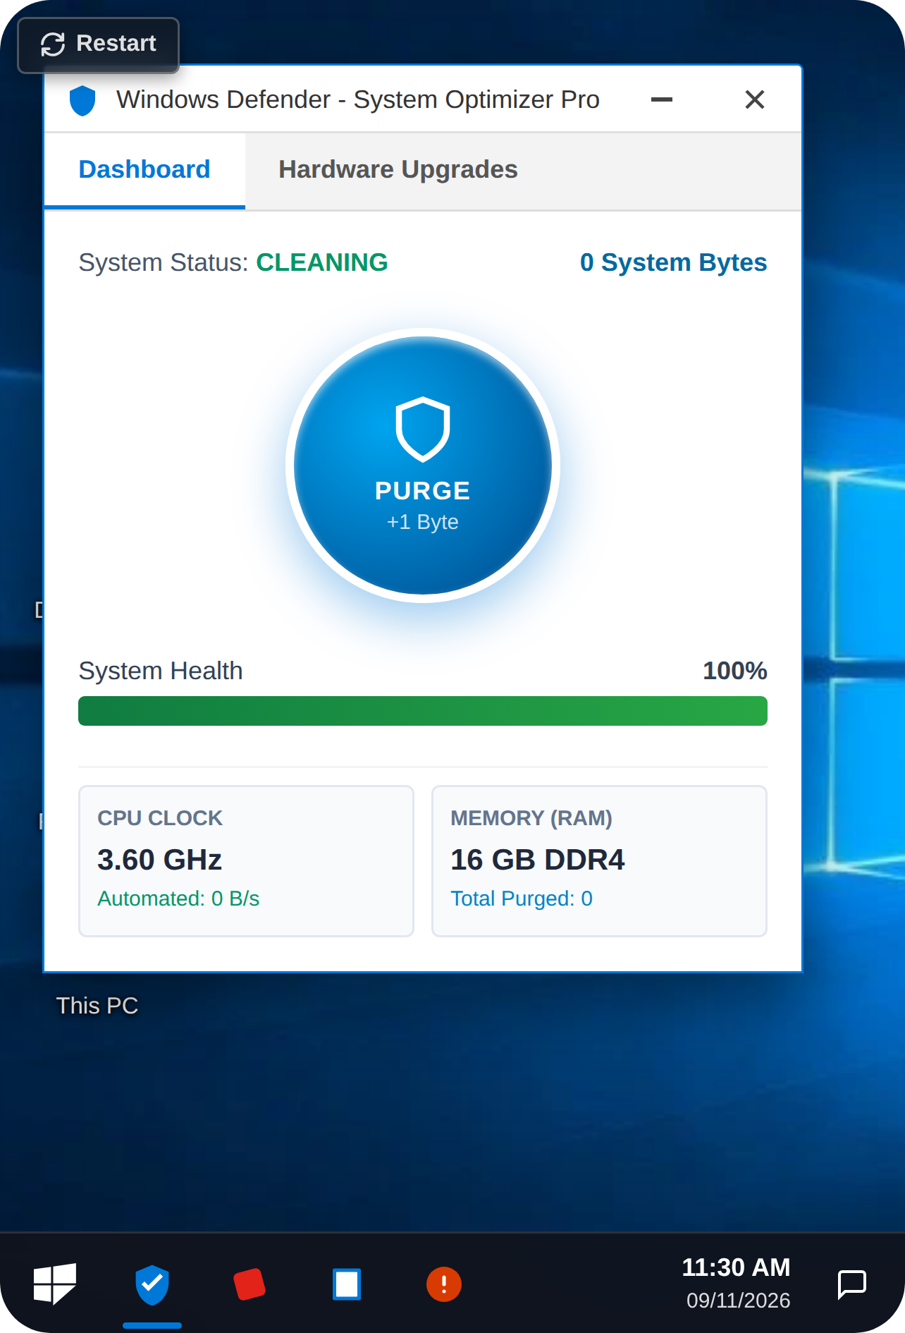The image size is (905, 1333).
Task: Click the big PURGE +1 Byte button
Action: click(423, 465)
